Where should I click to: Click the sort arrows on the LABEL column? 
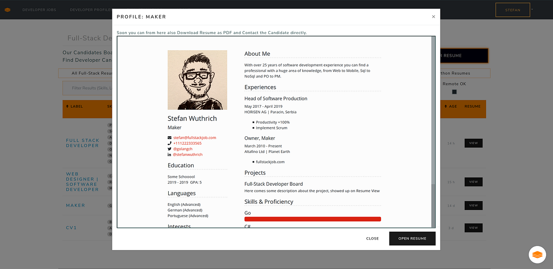click(68, 106)
